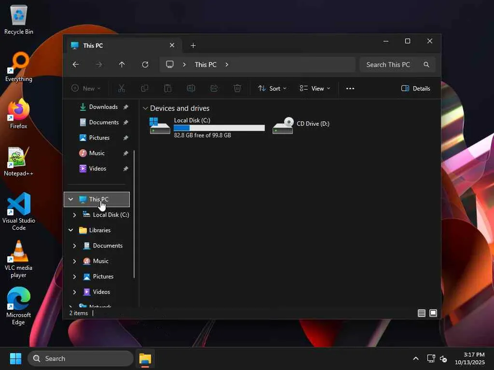Image resolution: width=494 pixels, height=370 pixels.
Task: Click the Delete trash can icon
Action: point(237,89)
